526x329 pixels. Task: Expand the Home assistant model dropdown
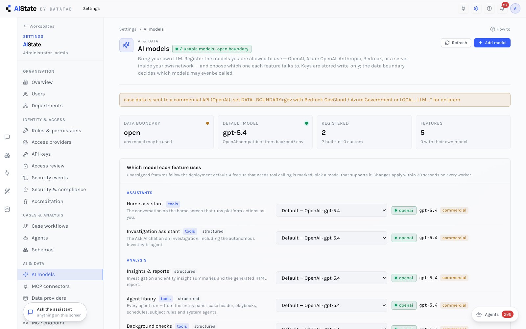[x=332, y=211]
